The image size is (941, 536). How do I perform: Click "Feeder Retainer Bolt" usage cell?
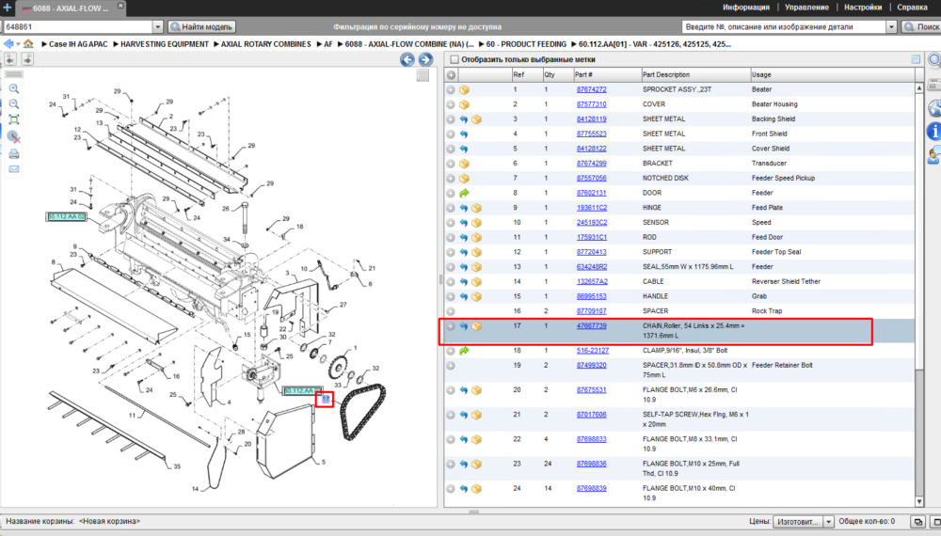[782, 365]
